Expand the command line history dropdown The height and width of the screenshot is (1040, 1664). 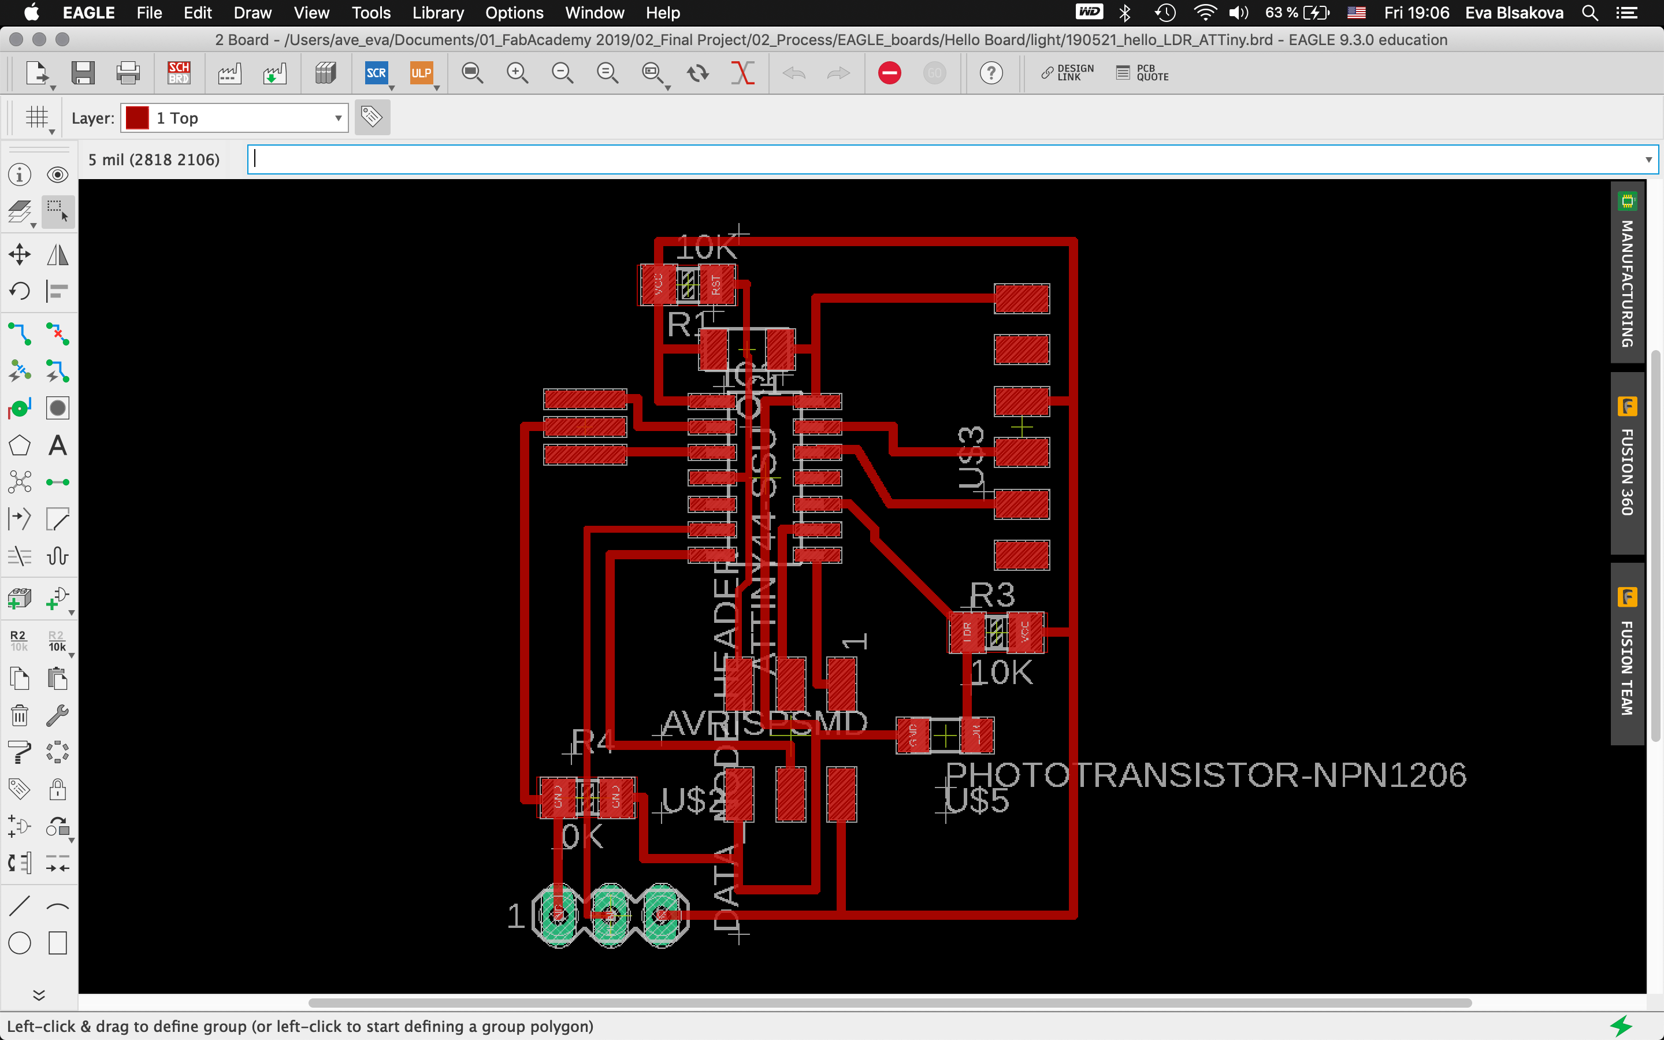click(1648, 159)
